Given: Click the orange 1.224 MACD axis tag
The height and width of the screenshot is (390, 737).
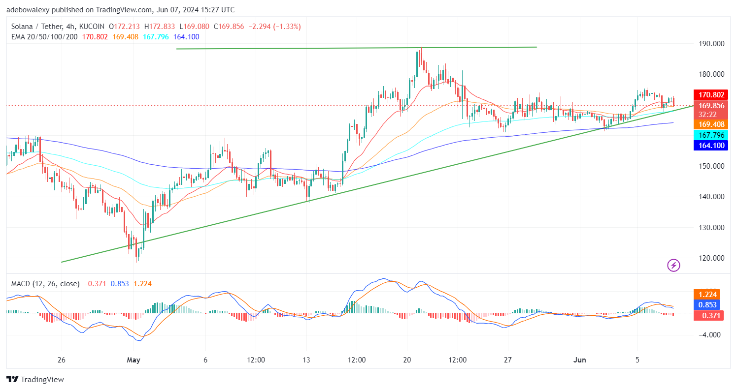Looking at the screenshot, I should (x=707, y=295).
